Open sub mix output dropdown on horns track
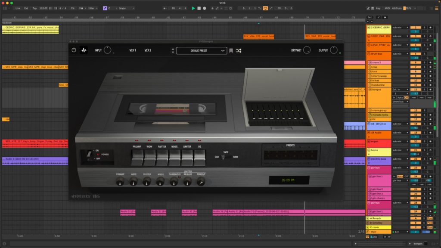 400,150
